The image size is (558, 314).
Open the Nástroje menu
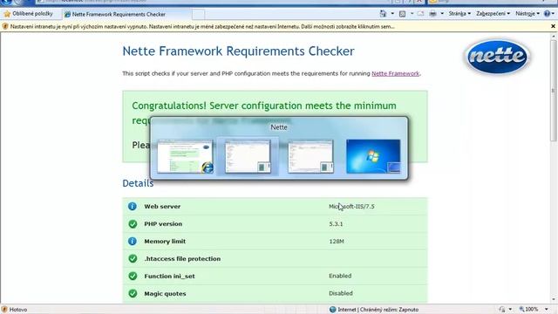point(527,14)
